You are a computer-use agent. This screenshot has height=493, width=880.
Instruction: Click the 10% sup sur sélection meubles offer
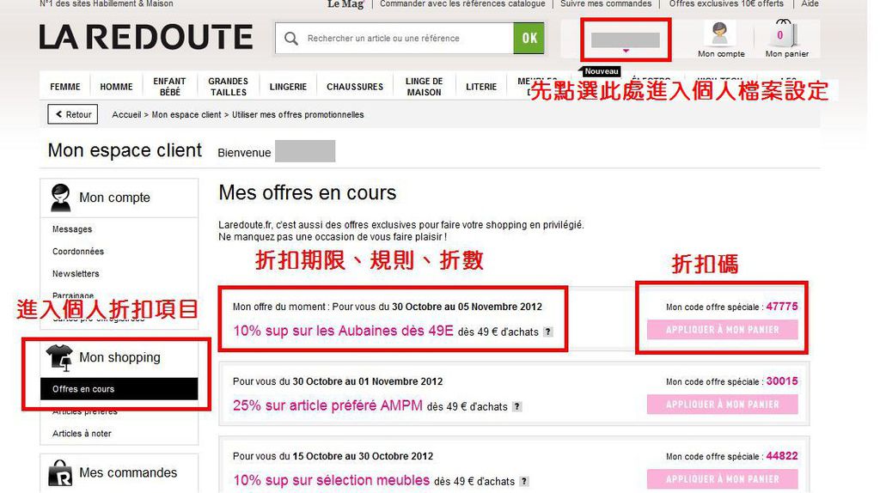pos(331,480)
